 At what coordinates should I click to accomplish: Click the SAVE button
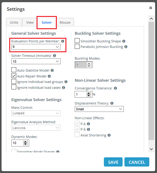(113, 162)
